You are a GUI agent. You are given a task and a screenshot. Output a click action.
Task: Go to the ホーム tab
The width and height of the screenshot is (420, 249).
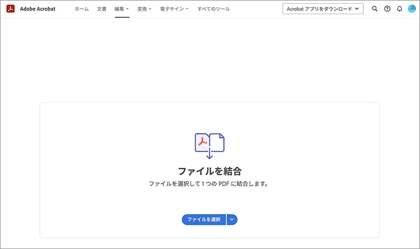point(81,9)
